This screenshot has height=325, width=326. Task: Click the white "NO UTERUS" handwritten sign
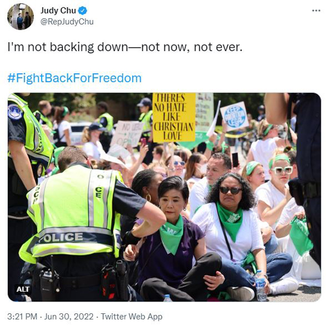(x=127, y=133)
